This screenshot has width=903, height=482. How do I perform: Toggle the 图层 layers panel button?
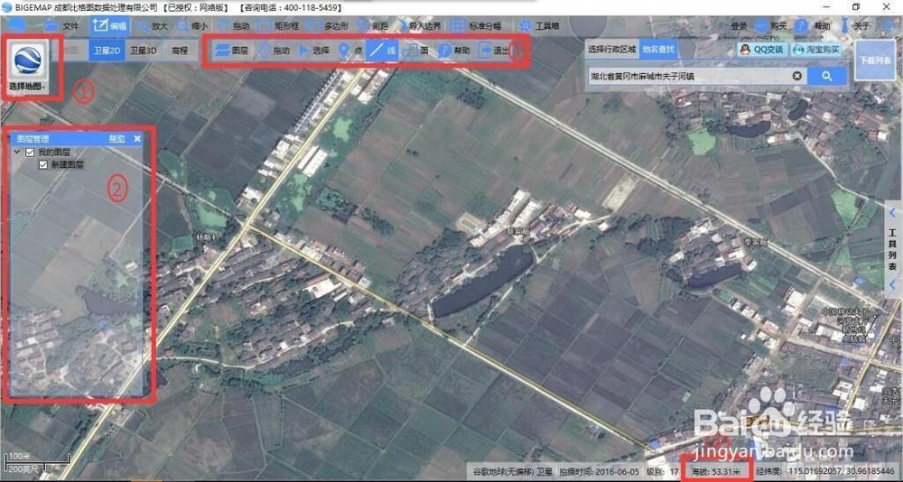[x=231, y=51]
